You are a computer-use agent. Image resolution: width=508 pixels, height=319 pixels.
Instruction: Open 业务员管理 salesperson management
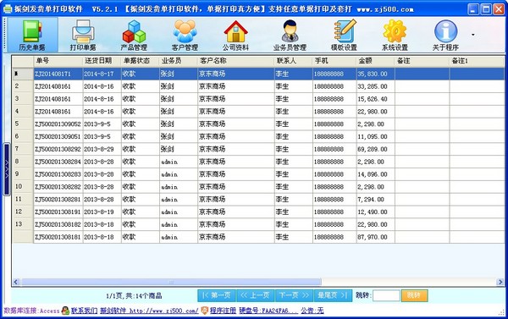(290, 35)
